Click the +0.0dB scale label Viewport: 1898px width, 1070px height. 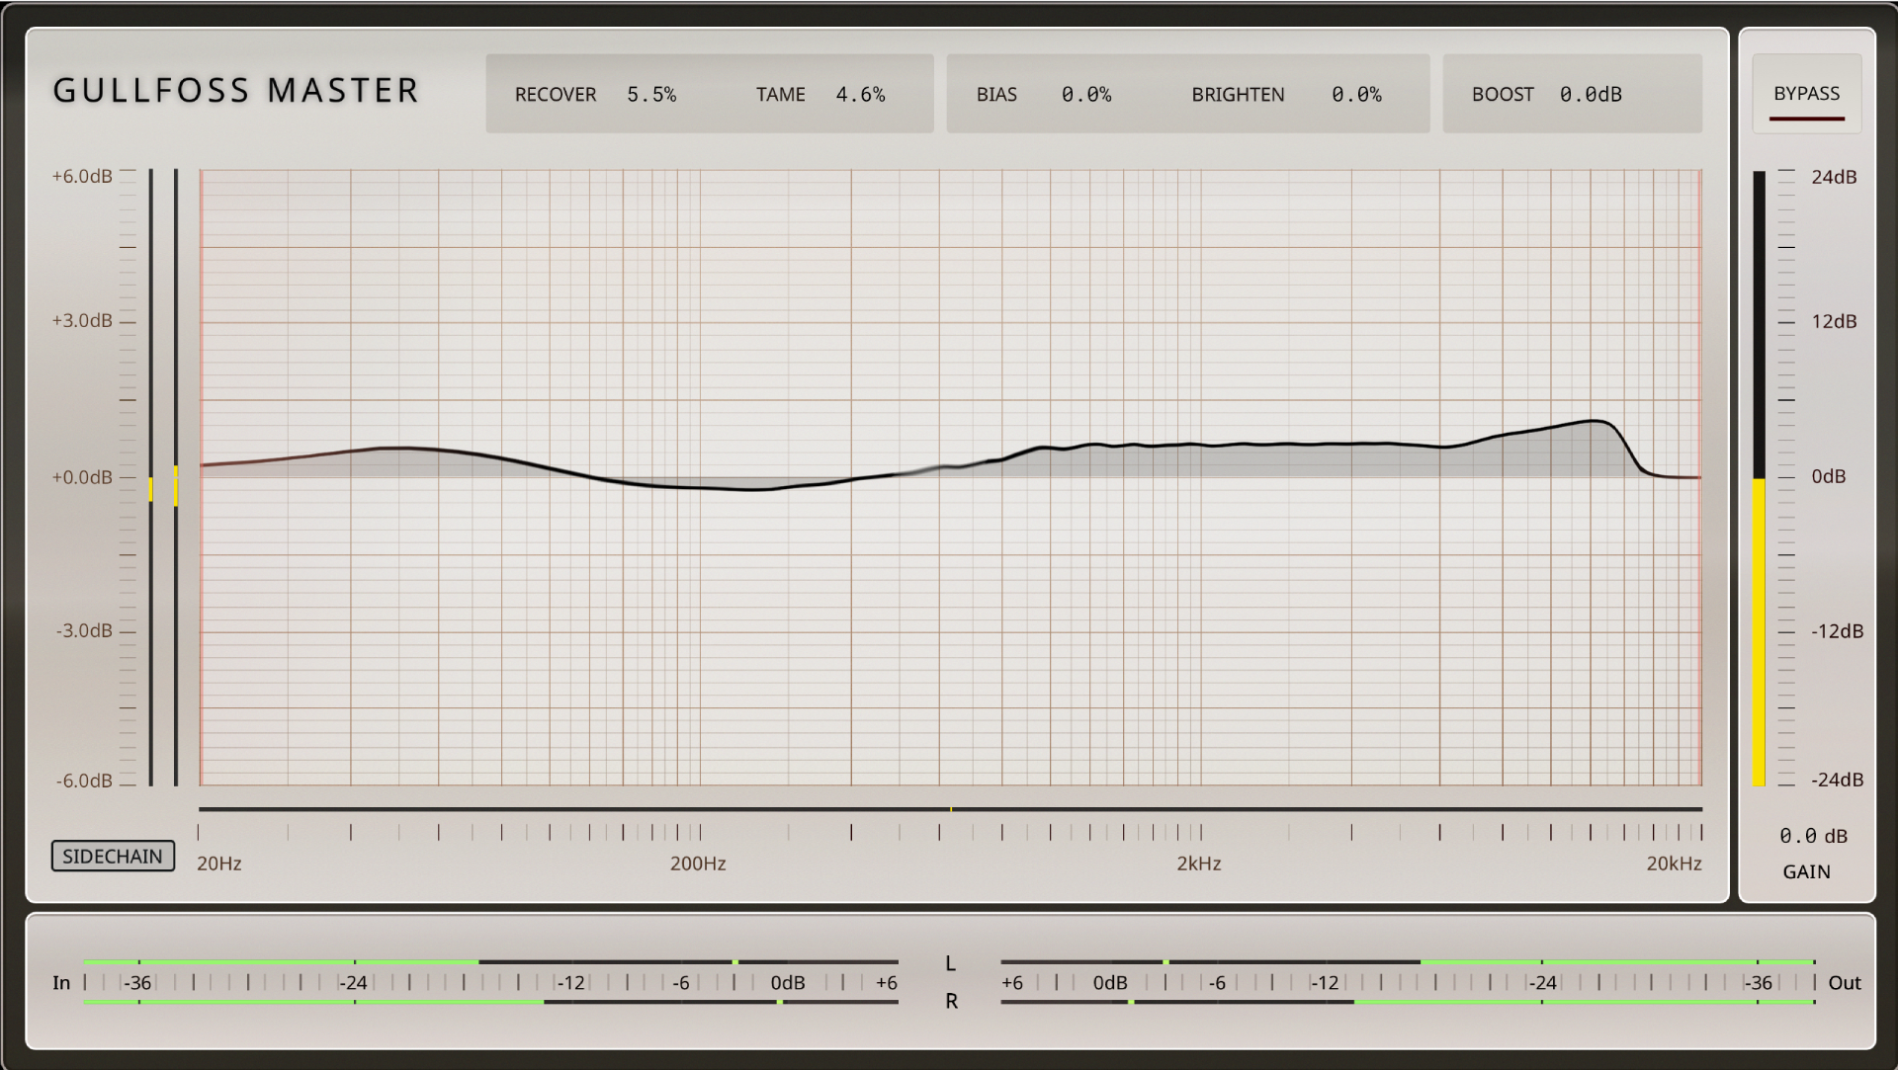[x=82, y=477]
